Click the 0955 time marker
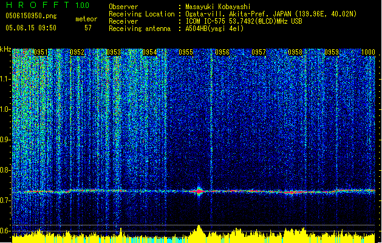This screenshot has width=382, height=243. tap(186, 52)
